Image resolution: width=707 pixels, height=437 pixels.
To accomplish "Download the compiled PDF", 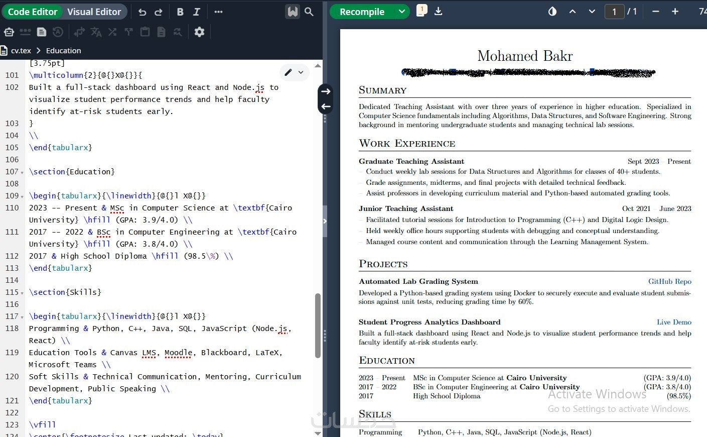I will tap(438, 11).
